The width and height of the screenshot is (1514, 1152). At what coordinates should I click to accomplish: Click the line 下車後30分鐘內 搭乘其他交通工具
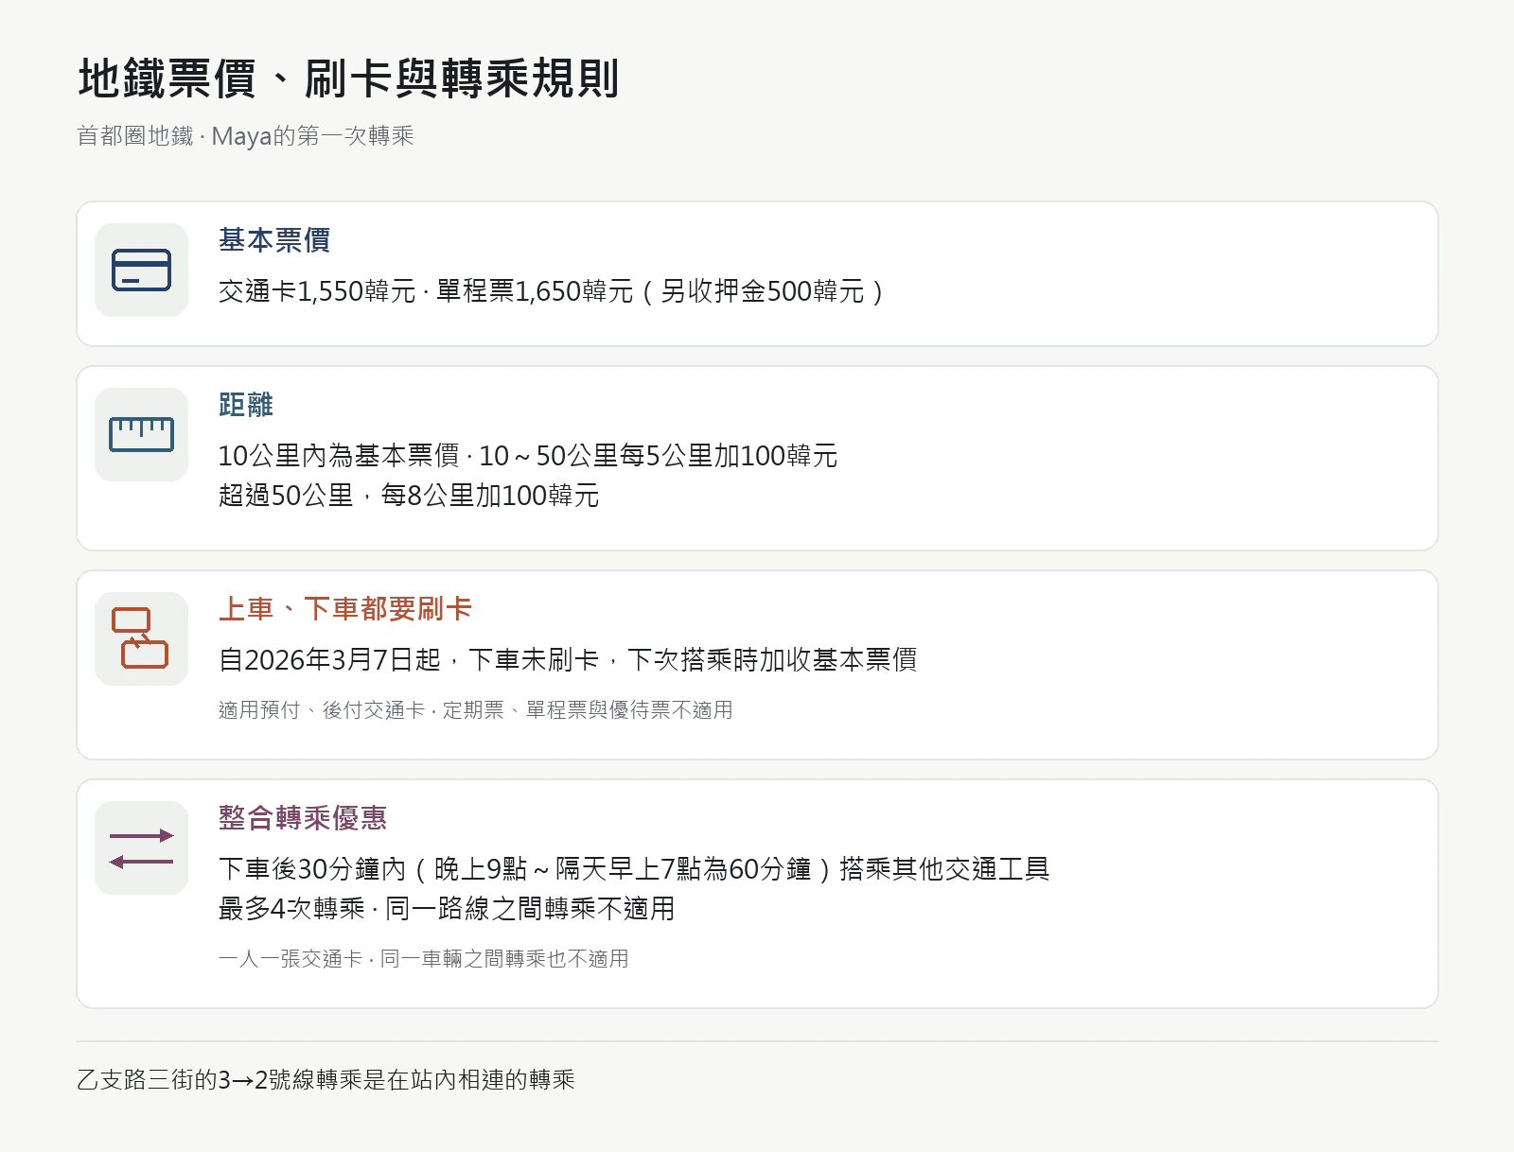click(634, 869)
